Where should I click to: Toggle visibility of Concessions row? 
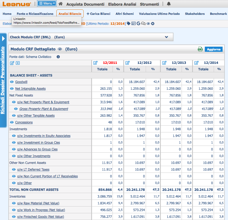click(x=12, y=122)
